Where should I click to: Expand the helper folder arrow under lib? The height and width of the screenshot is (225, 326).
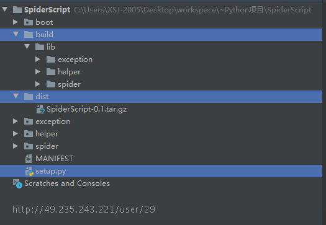coord(38,72)
